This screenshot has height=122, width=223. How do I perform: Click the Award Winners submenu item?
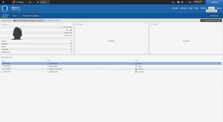[212, 11]
